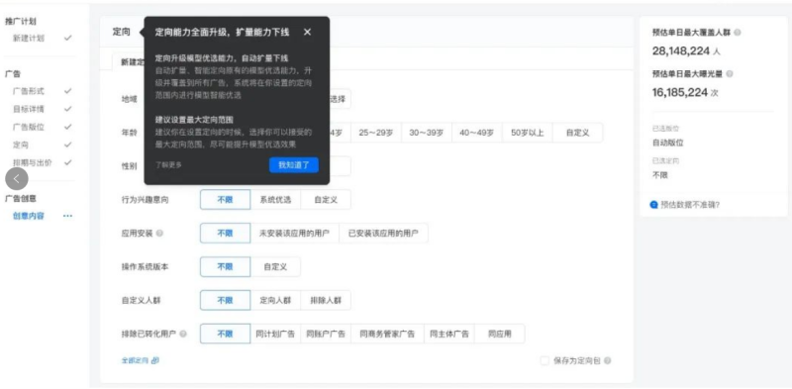Select the 30~39岁 age range
This screenshot has height=389, width=792.
pyautogui.click(x=427, y=133)
